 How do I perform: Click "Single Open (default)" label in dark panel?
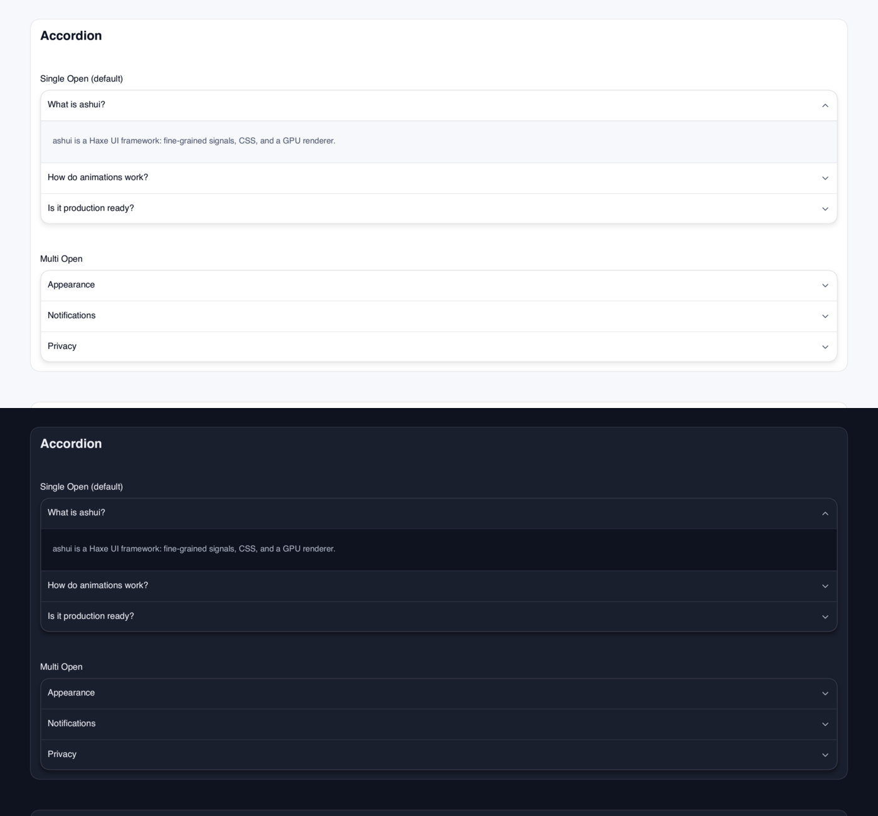(x=82, y=486)
